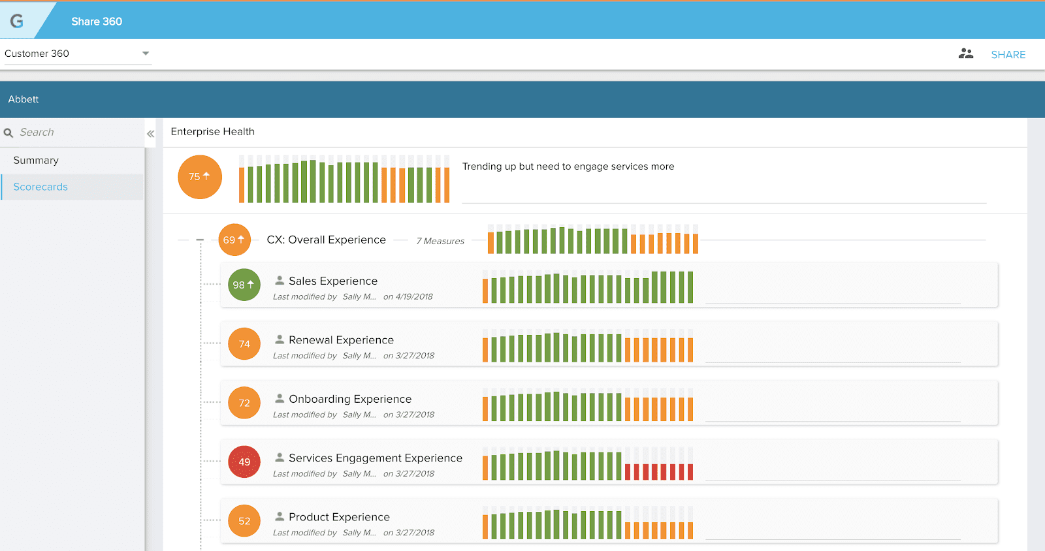The width and height of the screenshot is (1045, 551).
Task: Click the Gainsight G logo
Action: pos(17,21)
